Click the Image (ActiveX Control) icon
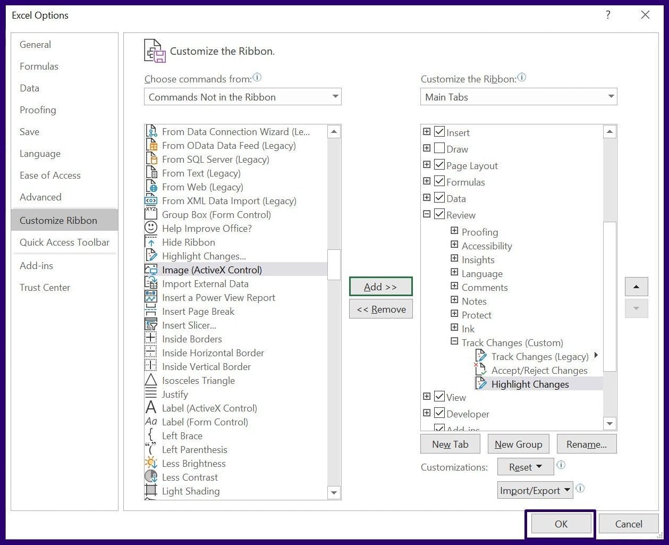The height and width of the screenshot is (545, 669). pyautogui.click(x=151, y=270)
